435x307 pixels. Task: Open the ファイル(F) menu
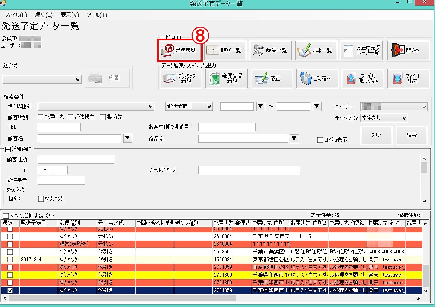coord(16,15)
